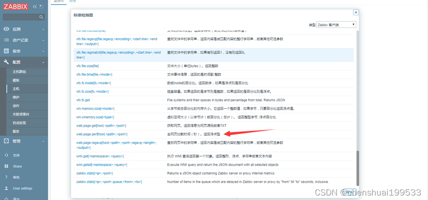Select web.page.regexp item key
The height and width of the screenshot is (200, 428).
click(116, 145)
